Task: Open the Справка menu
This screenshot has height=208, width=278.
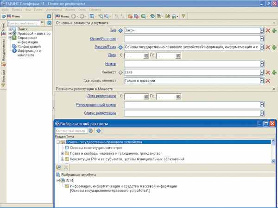Action: [95, 10]
